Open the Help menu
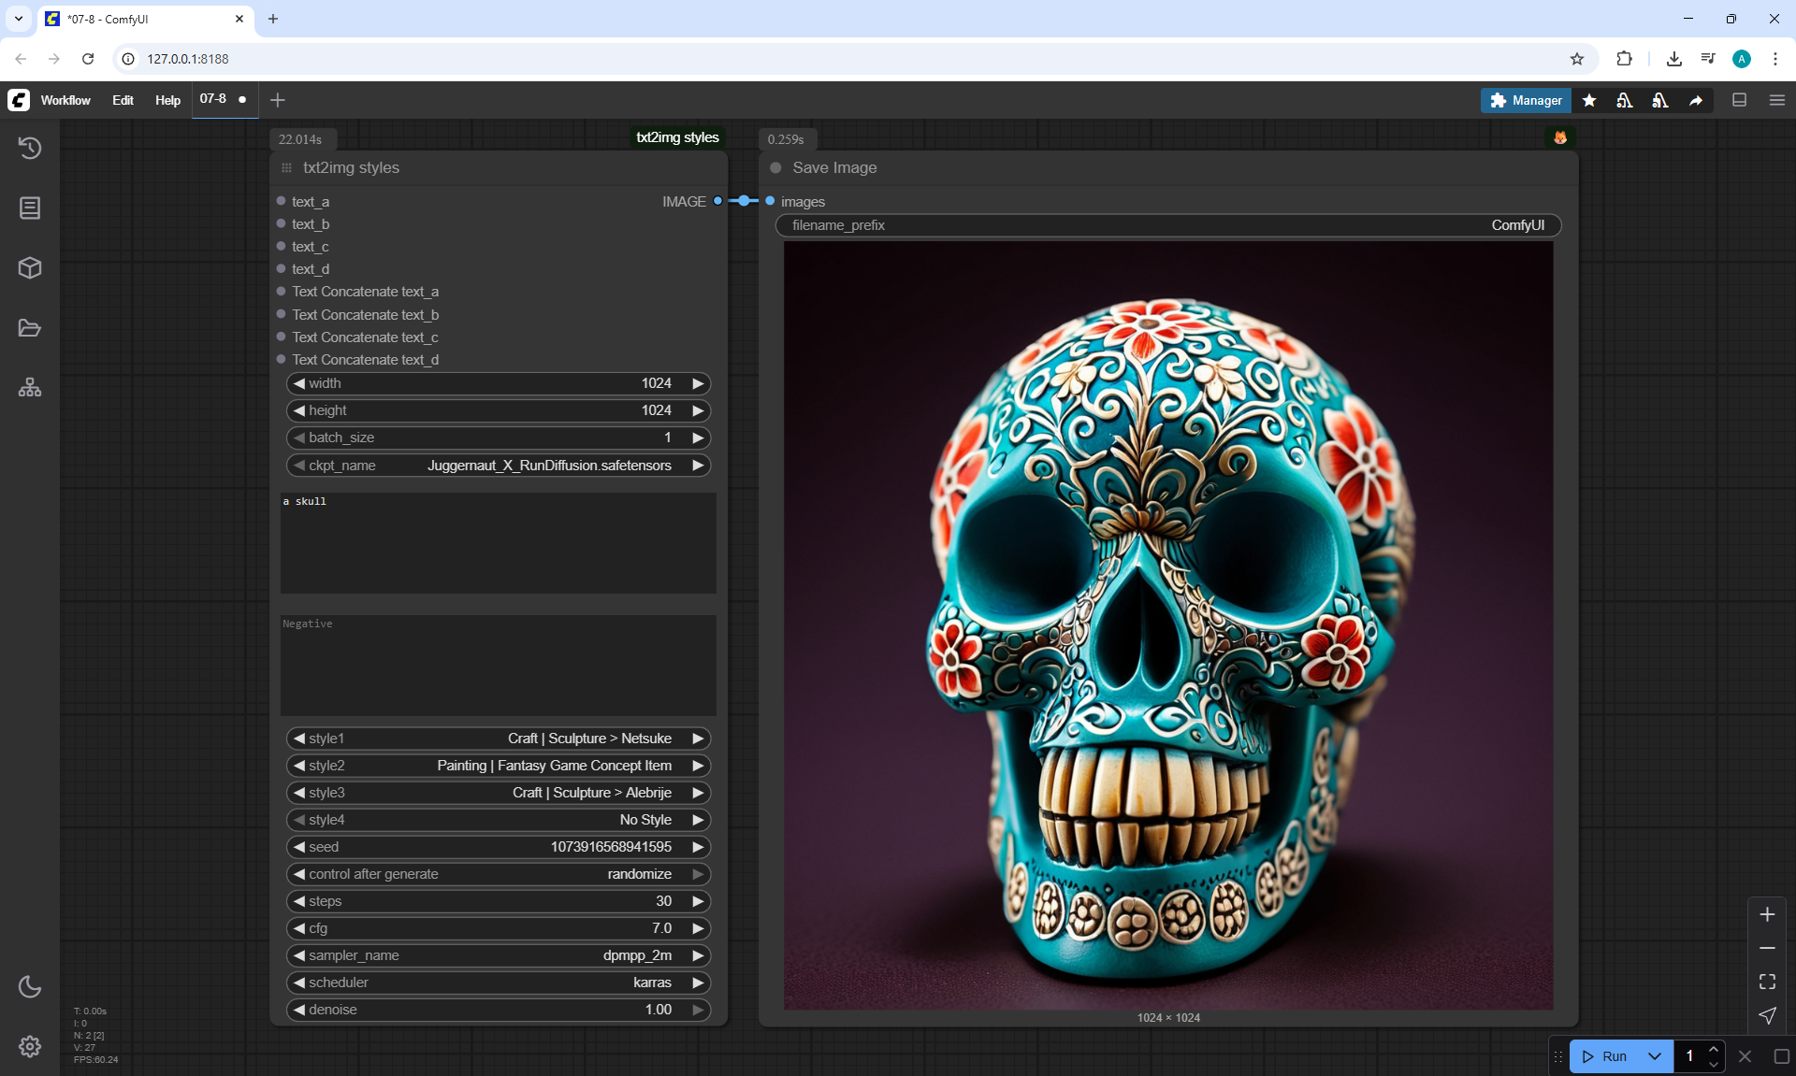This screenshot has height=1076, width=1796. (x=167, y=100)
